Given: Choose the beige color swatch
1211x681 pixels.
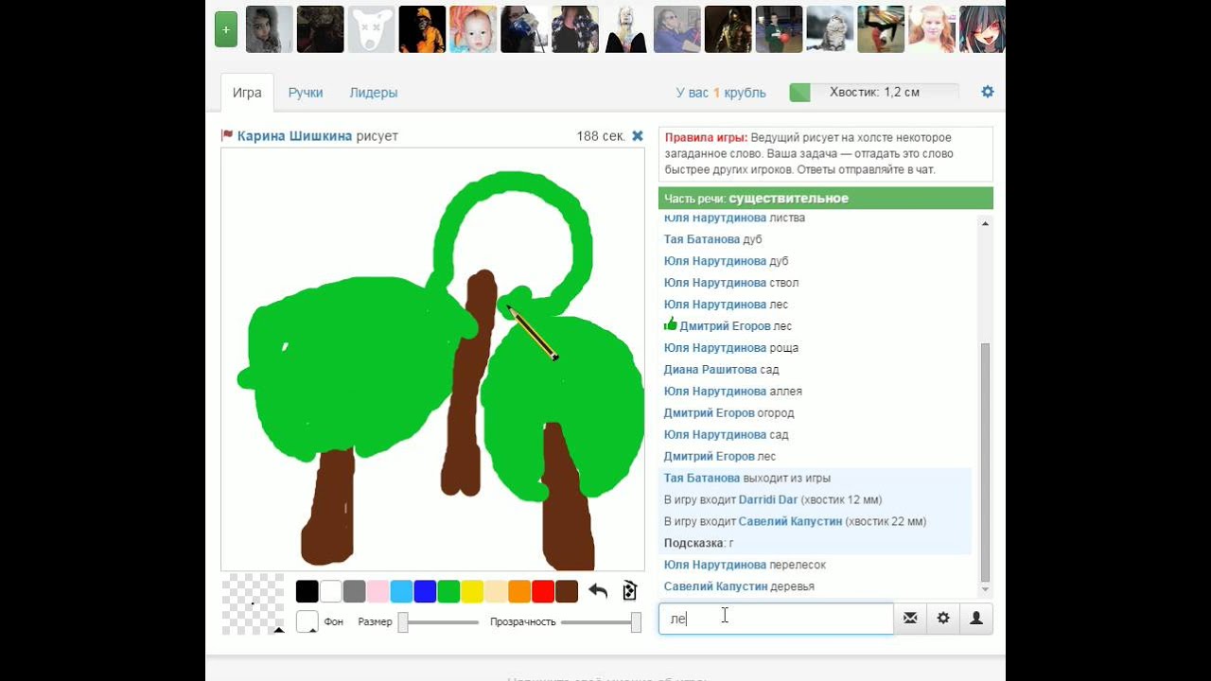Looking at the screenshot, I should (496, 592).
